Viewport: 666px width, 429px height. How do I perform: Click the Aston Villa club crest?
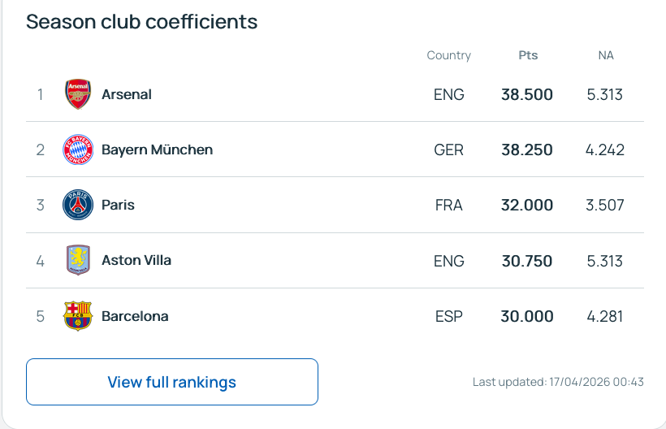(x=78, y=261)
